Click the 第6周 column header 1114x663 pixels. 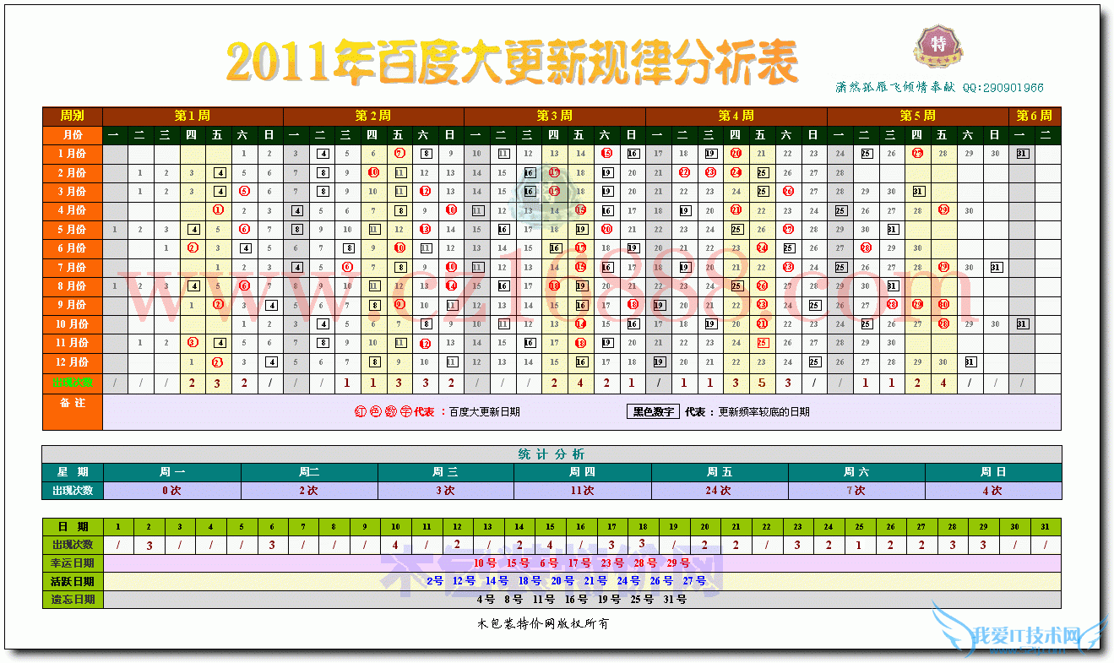(x=1035, y=116)
